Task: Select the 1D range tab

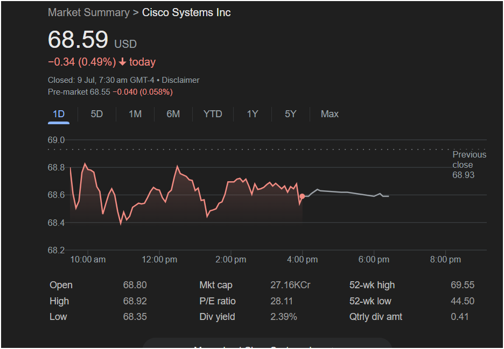Action: [59, 114]
